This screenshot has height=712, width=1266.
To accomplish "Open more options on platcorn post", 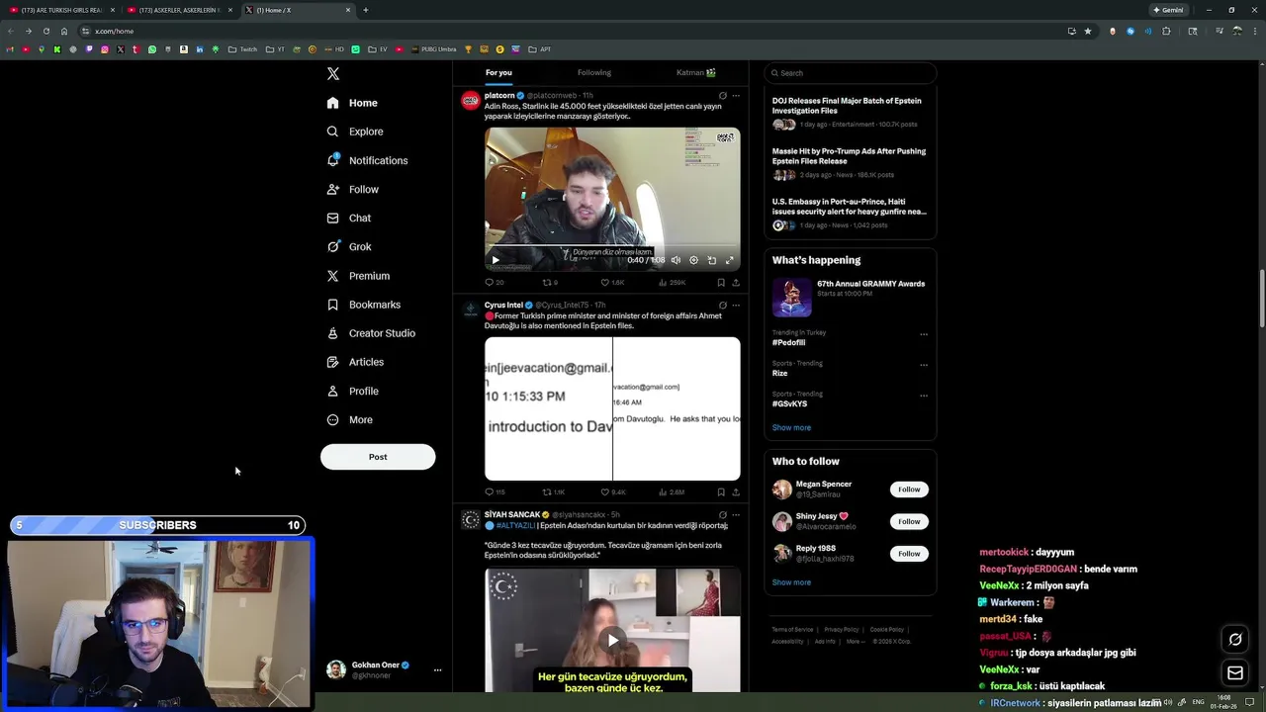I will pos(736,96).
